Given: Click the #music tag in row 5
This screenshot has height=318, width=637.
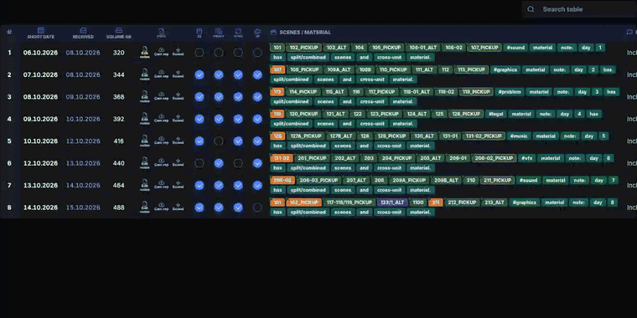Looking at the screenshot, I should [519, 136].
